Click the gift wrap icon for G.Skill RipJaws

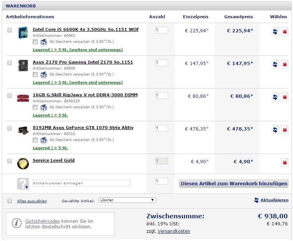point(44,107)
